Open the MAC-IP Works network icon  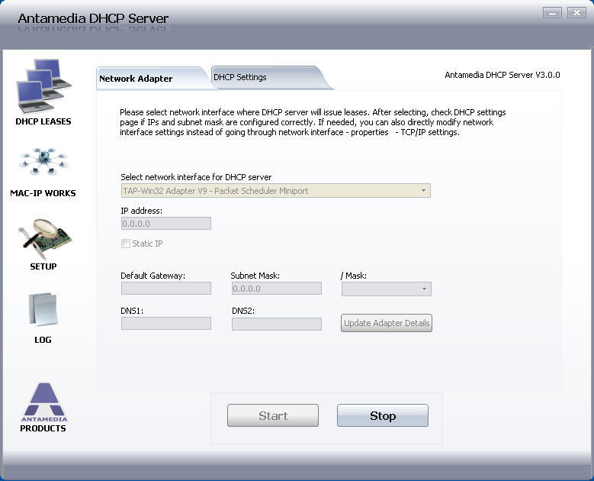click(43, 162)
